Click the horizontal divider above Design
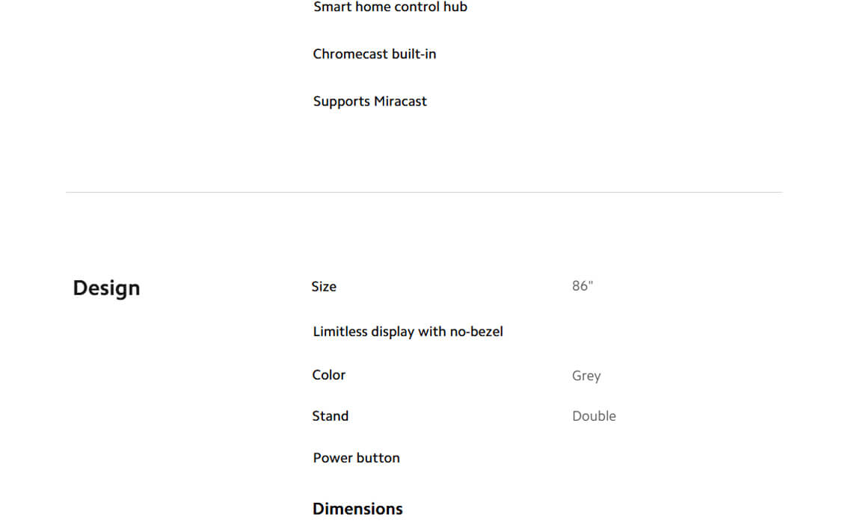 (x=423, y=193)
